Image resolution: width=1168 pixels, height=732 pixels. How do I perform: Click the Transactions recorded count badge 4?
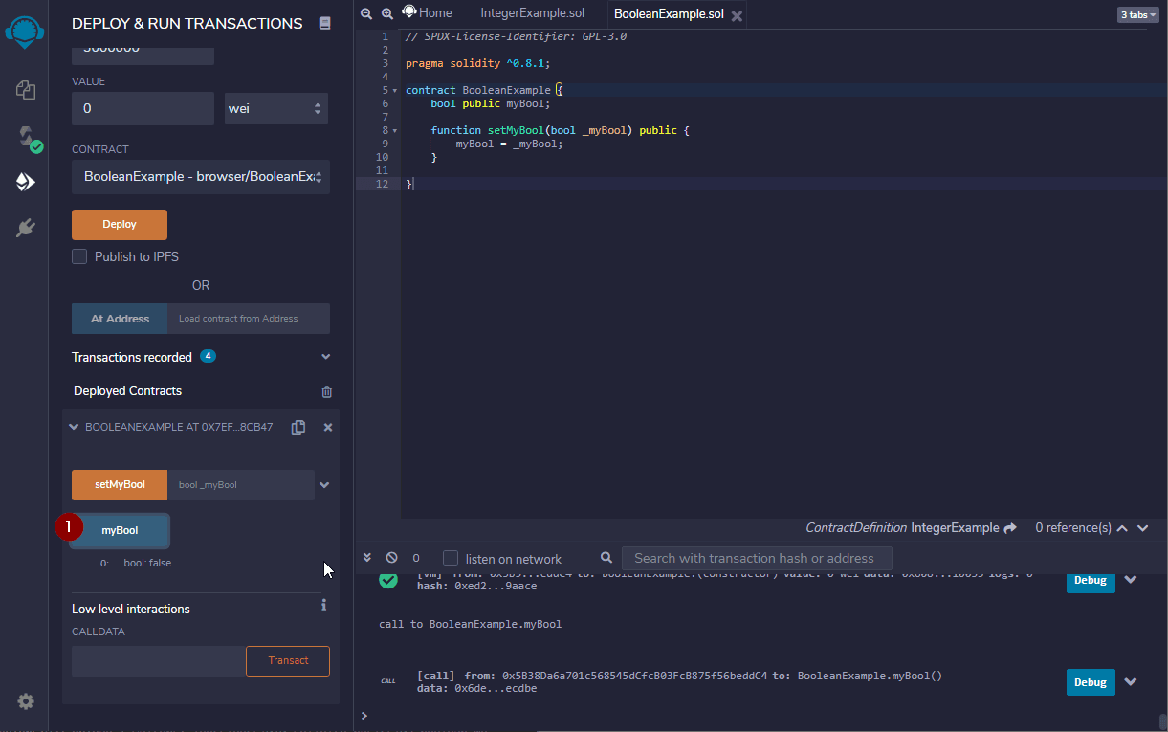(208, 356)
